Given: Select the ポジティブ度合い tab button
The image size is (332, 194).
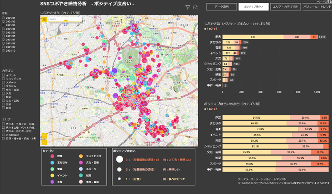Looking at the screenshot, I should pyautogui.click(x=253, y=7).
